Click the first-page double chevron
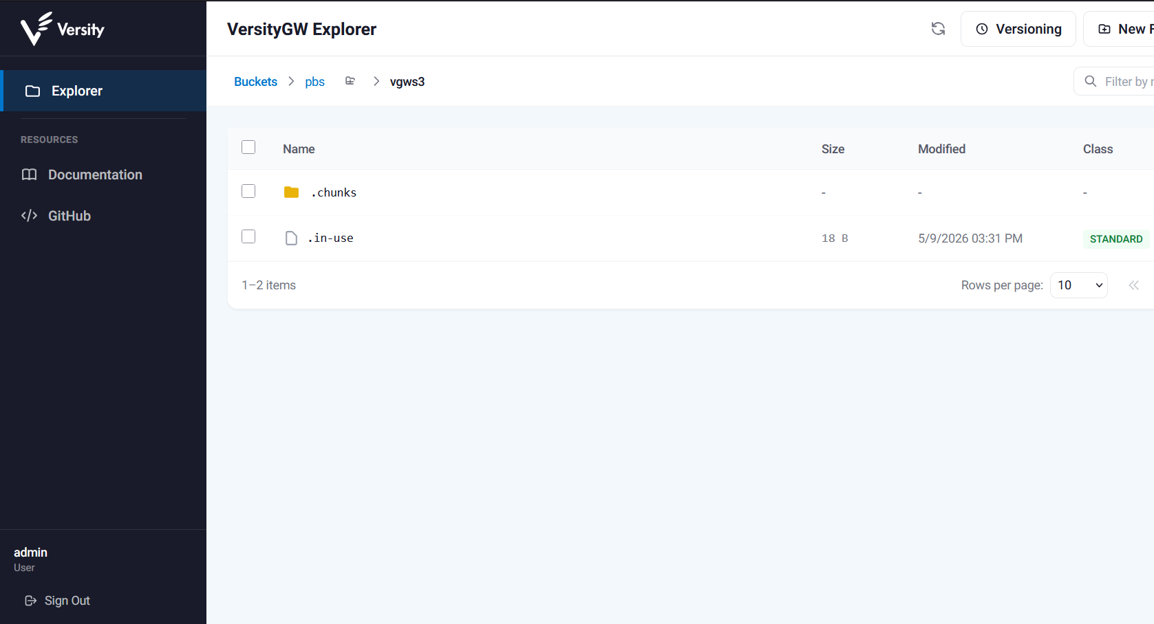1154x624 pixels. [1134, 285]
